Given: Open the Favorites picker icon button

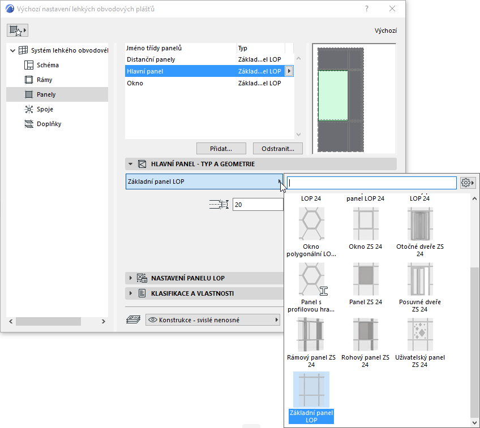Looking at the screenshot, I should tap(18, 31).
